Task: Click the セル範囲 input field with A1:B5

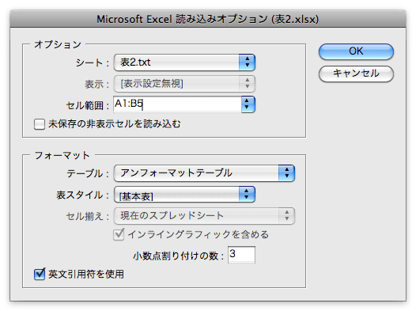Action: tap(177, 104)
